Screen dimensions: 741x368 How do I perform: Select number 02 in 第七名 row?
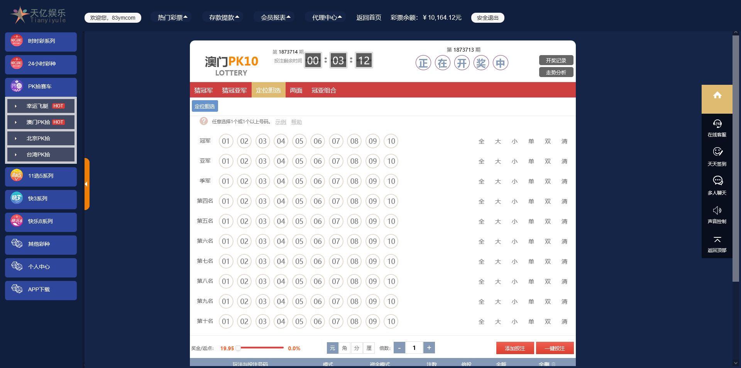click(x=244, y=261)
